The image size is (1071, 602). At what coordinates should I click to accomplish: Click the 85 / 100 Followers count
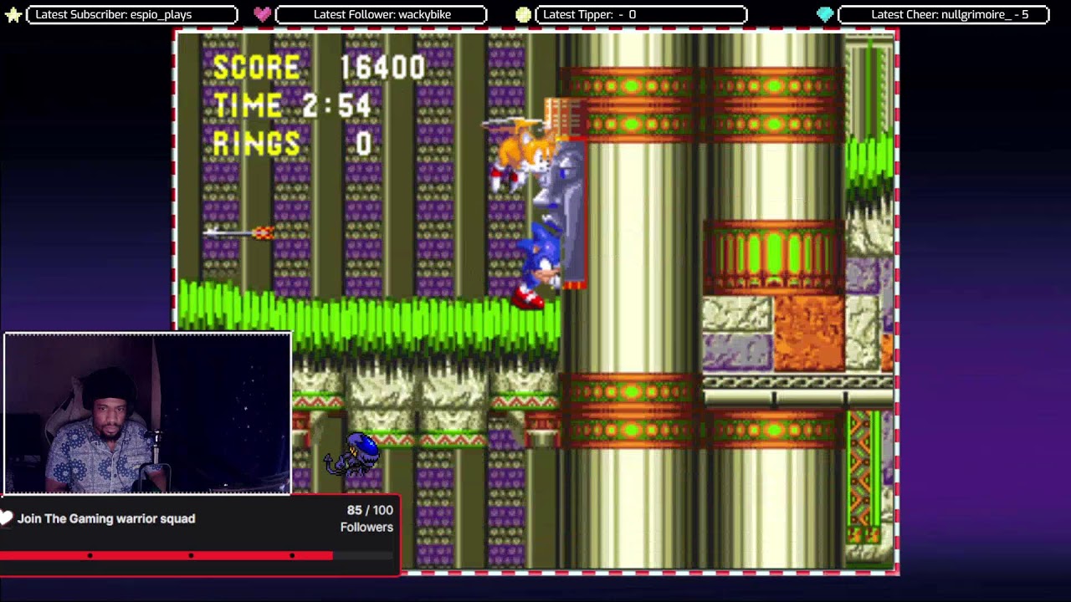pyautogui.click(x=366, y=518)
